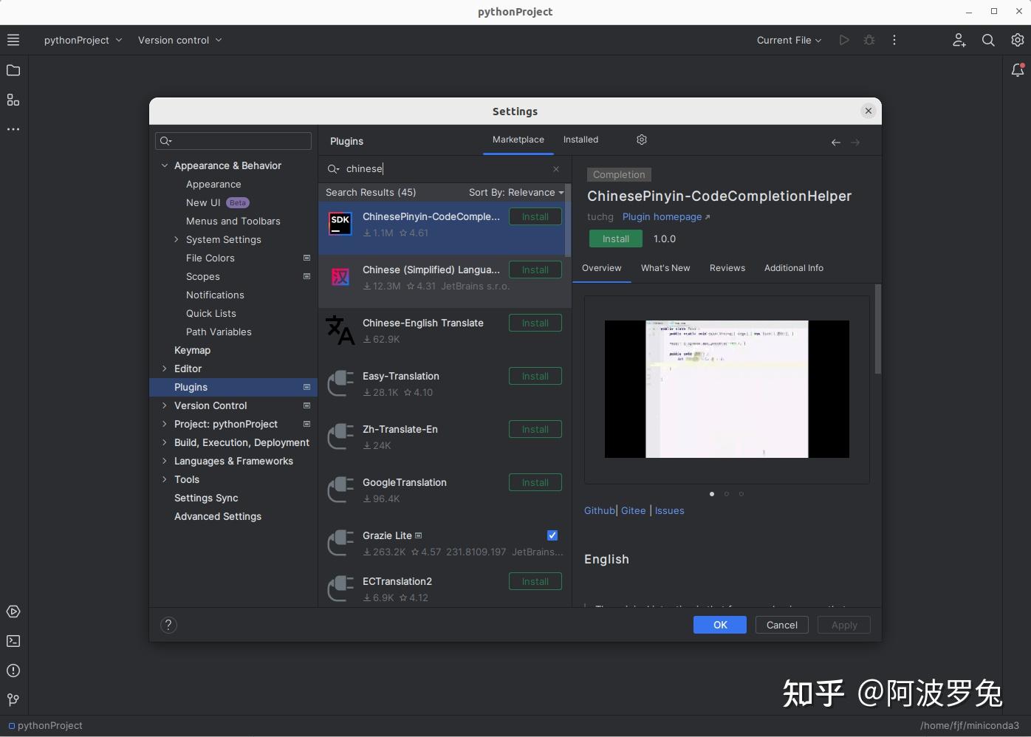This screenshot has height=737, width=1031.
Task: Select second screenshot carousel dot
Action: tap(727, 494)
